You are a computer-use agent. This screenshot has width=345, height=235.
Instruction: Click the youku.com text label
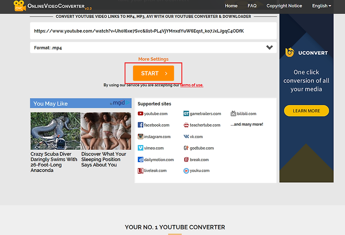click(x=199, y=171)
